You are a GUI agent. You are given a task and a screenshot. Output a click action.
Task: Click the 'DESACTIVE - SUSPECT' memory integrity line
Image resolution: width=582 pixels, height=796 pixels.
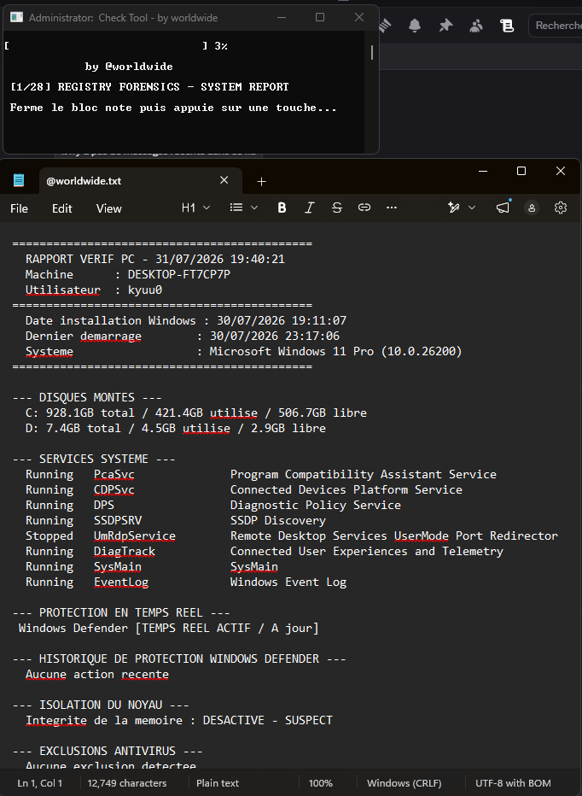pyautogui.click(x=179, y=720)
